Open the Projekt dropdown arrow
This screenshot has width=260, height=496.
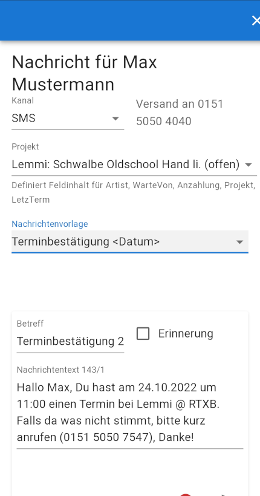pyautogui.click(x=249, y=165)
